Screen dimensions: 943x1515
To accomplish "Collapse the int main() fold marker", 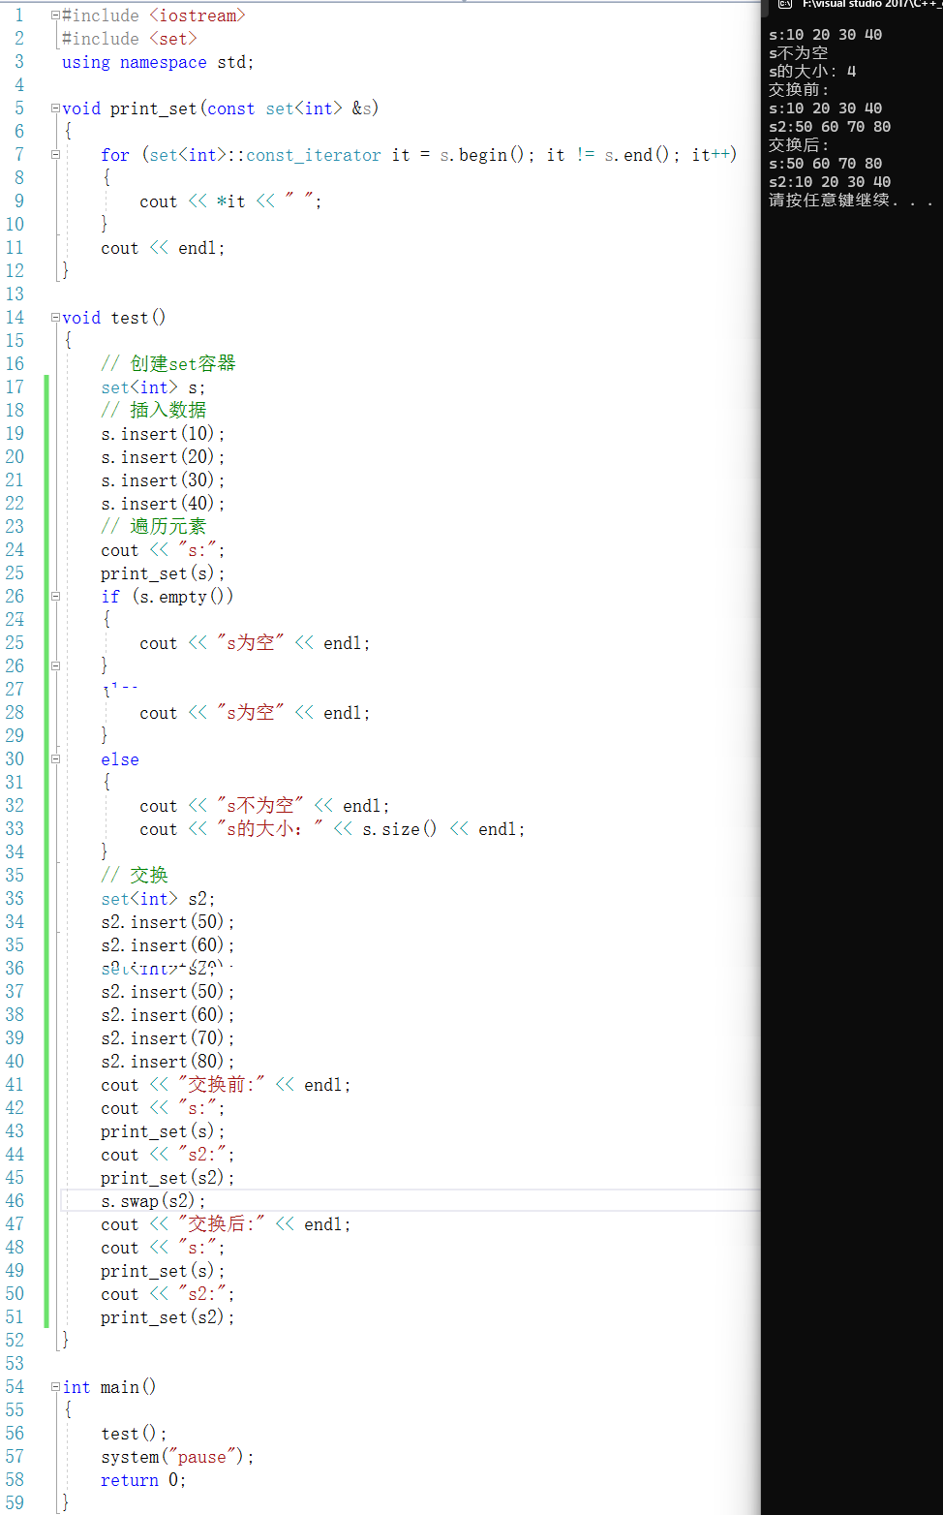I will [x=55, y=1387].
